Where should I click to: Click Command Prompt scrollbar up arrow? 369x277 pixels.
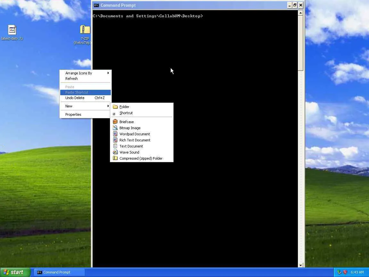coord(300,13)
